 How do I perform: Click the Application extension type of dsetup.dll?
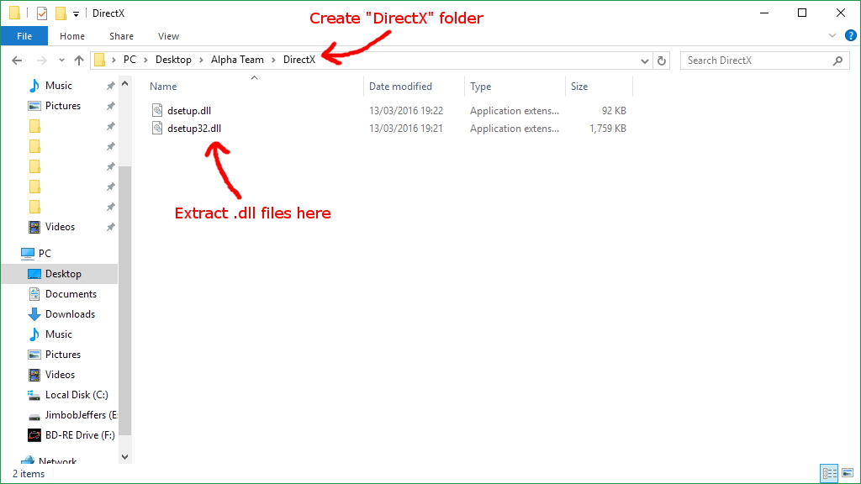[515, 111]
